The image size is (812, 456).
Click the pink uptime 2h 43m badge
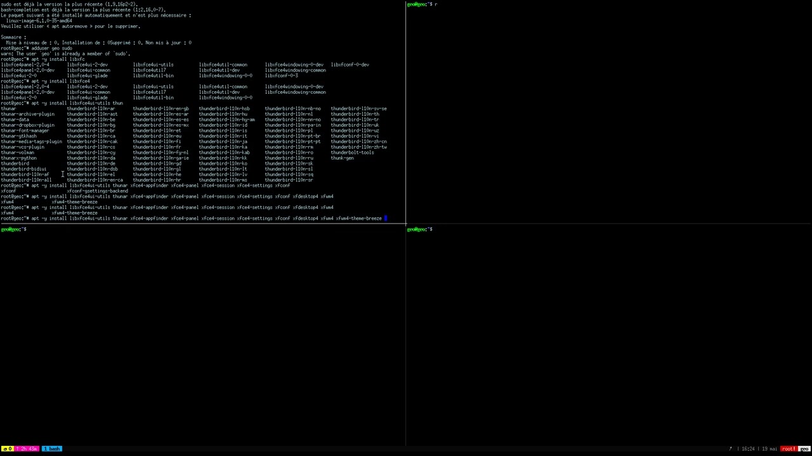27,448
